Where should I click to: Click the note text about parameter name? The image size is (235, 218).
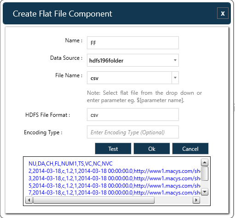(x=144, y=97)
